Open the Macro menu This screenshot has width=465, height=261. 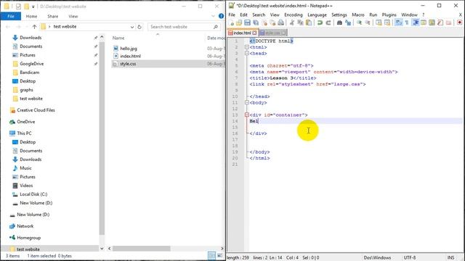(358, 14)
